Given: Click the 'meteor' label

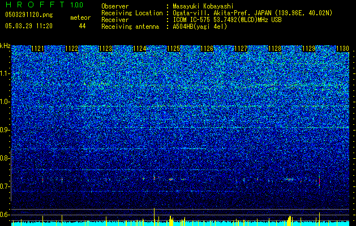Looking at the screenshot, I should click(80, 18).
